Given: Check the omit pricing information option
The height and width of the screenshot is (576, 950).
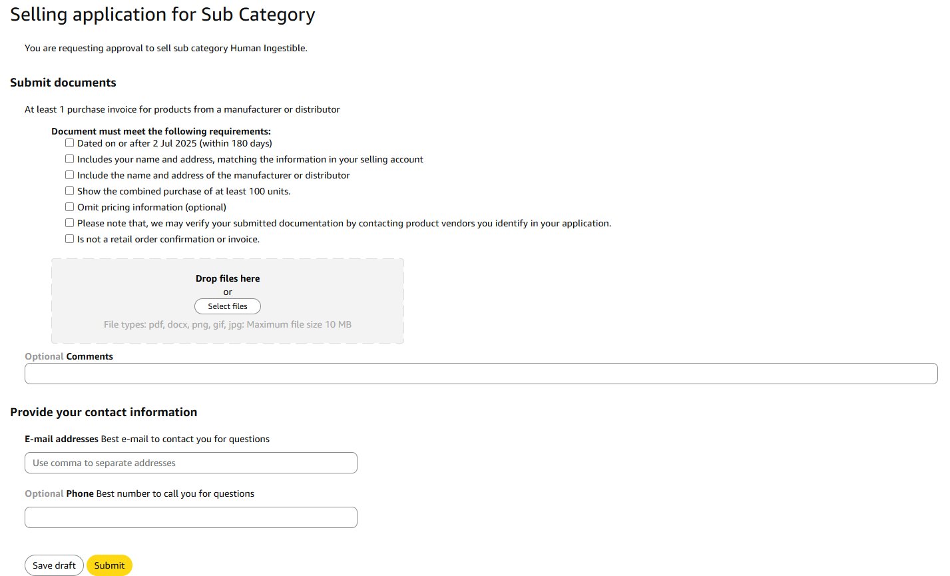Looking at the screenshot, I should click(69, 206).
